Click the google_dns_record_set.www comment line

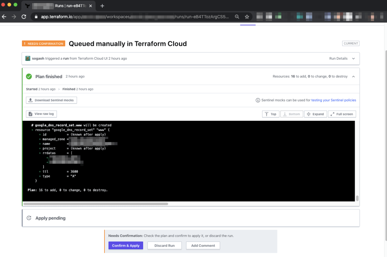coord(71,125)
